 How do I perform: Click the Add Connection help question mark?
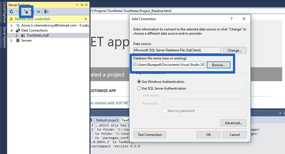(x=231, y=19)
